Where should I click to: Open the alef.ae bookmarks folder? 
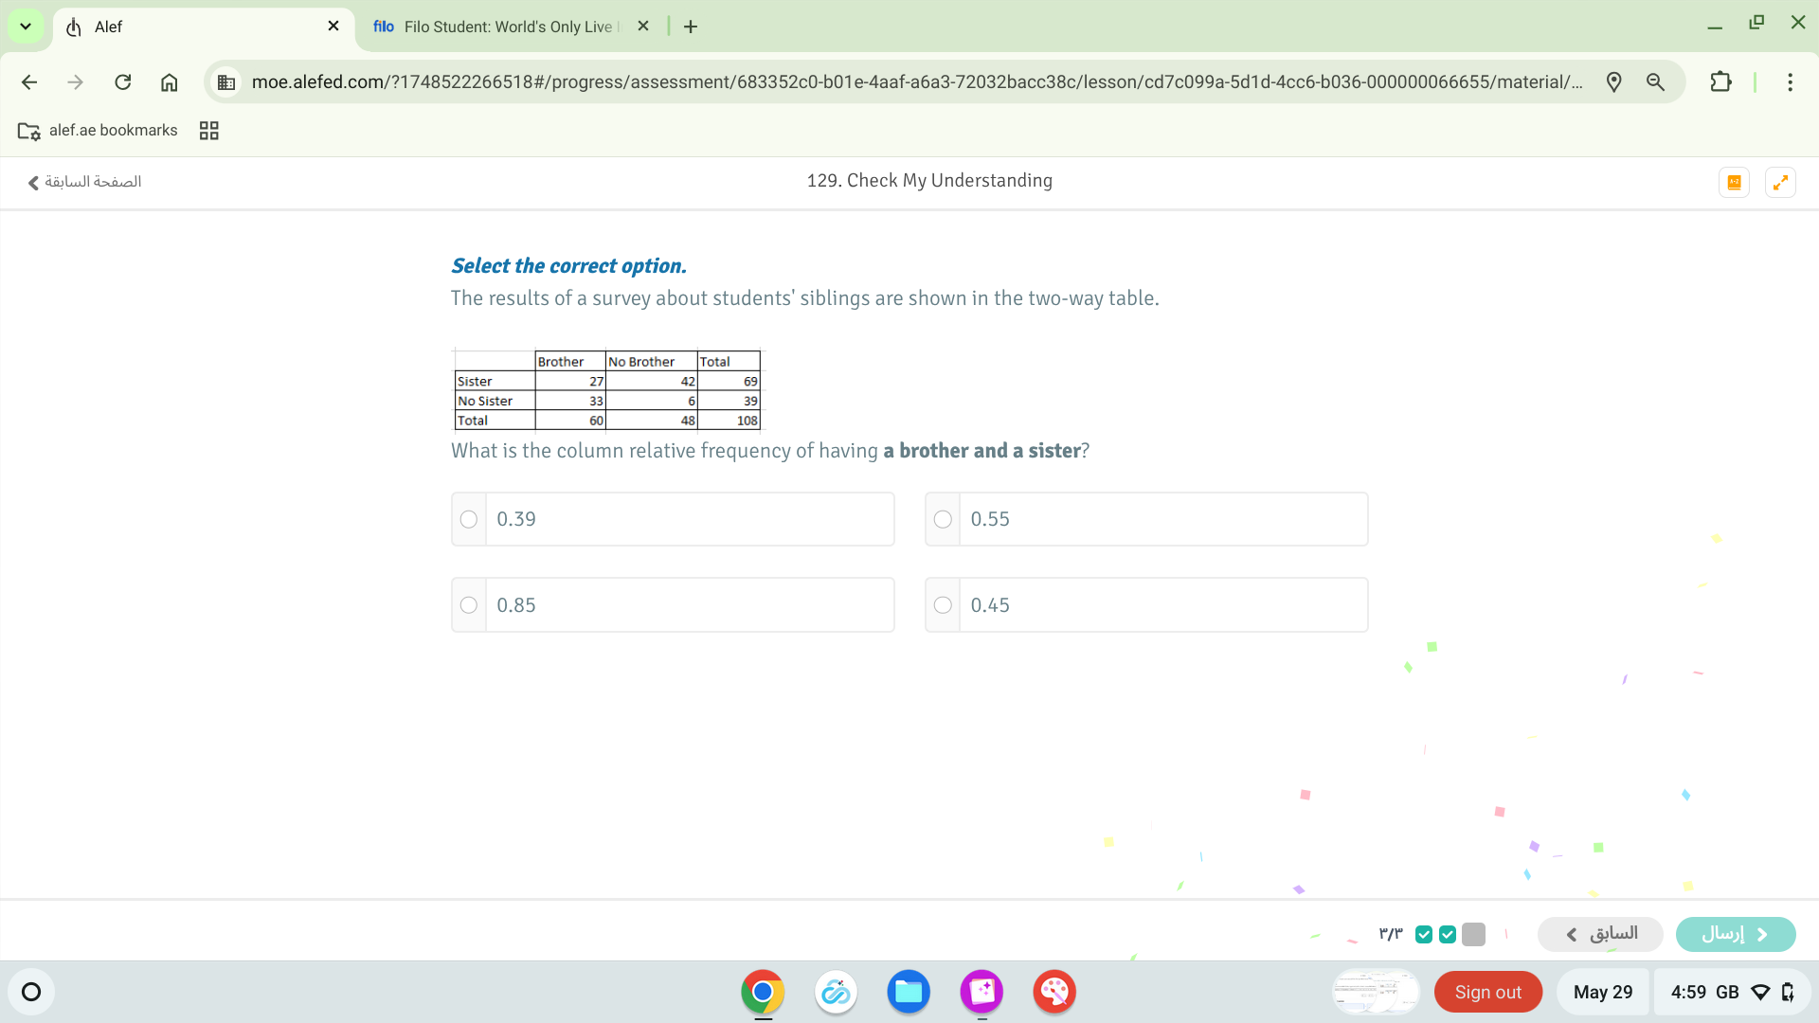[x=99, y=131]
